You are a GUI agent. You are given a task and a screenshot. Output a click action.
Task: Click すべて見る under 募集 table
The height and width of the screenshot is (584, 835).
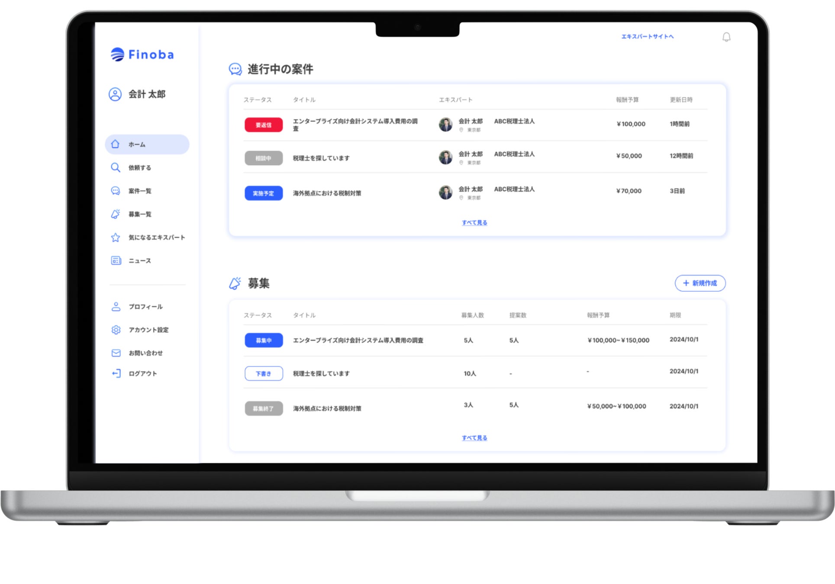[x=474, y=438]
